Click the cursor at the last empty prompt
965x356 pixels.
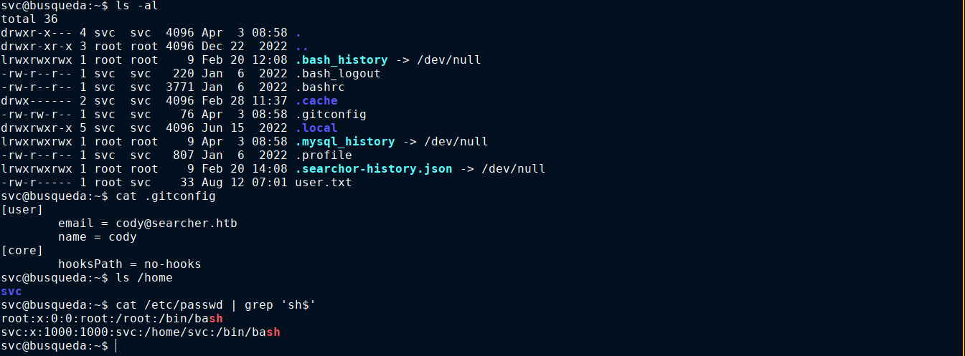116,346
